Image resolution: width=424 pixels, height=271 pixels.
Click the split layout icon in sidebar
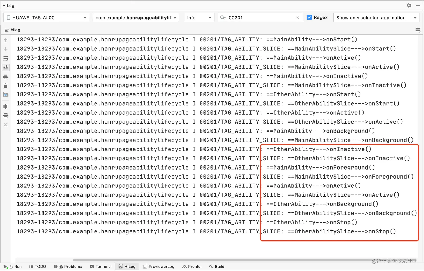point(6,106)
